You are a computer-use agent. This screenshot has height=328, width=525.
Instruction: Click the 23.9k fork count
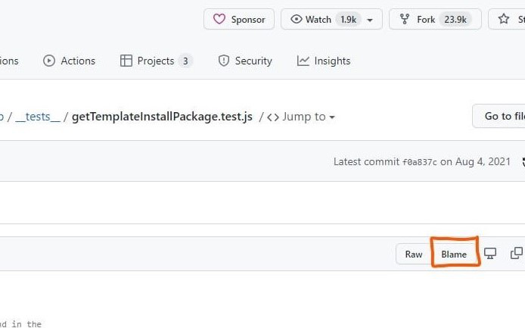(456, 20)
